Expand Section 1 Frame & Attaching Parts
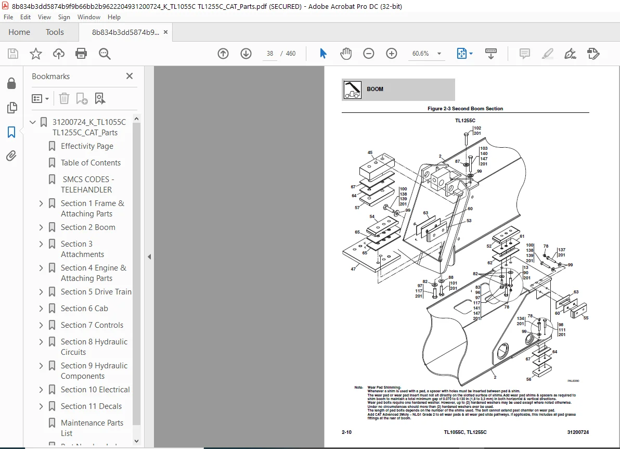The image size is (620, 449). click(x=41, y=203)
